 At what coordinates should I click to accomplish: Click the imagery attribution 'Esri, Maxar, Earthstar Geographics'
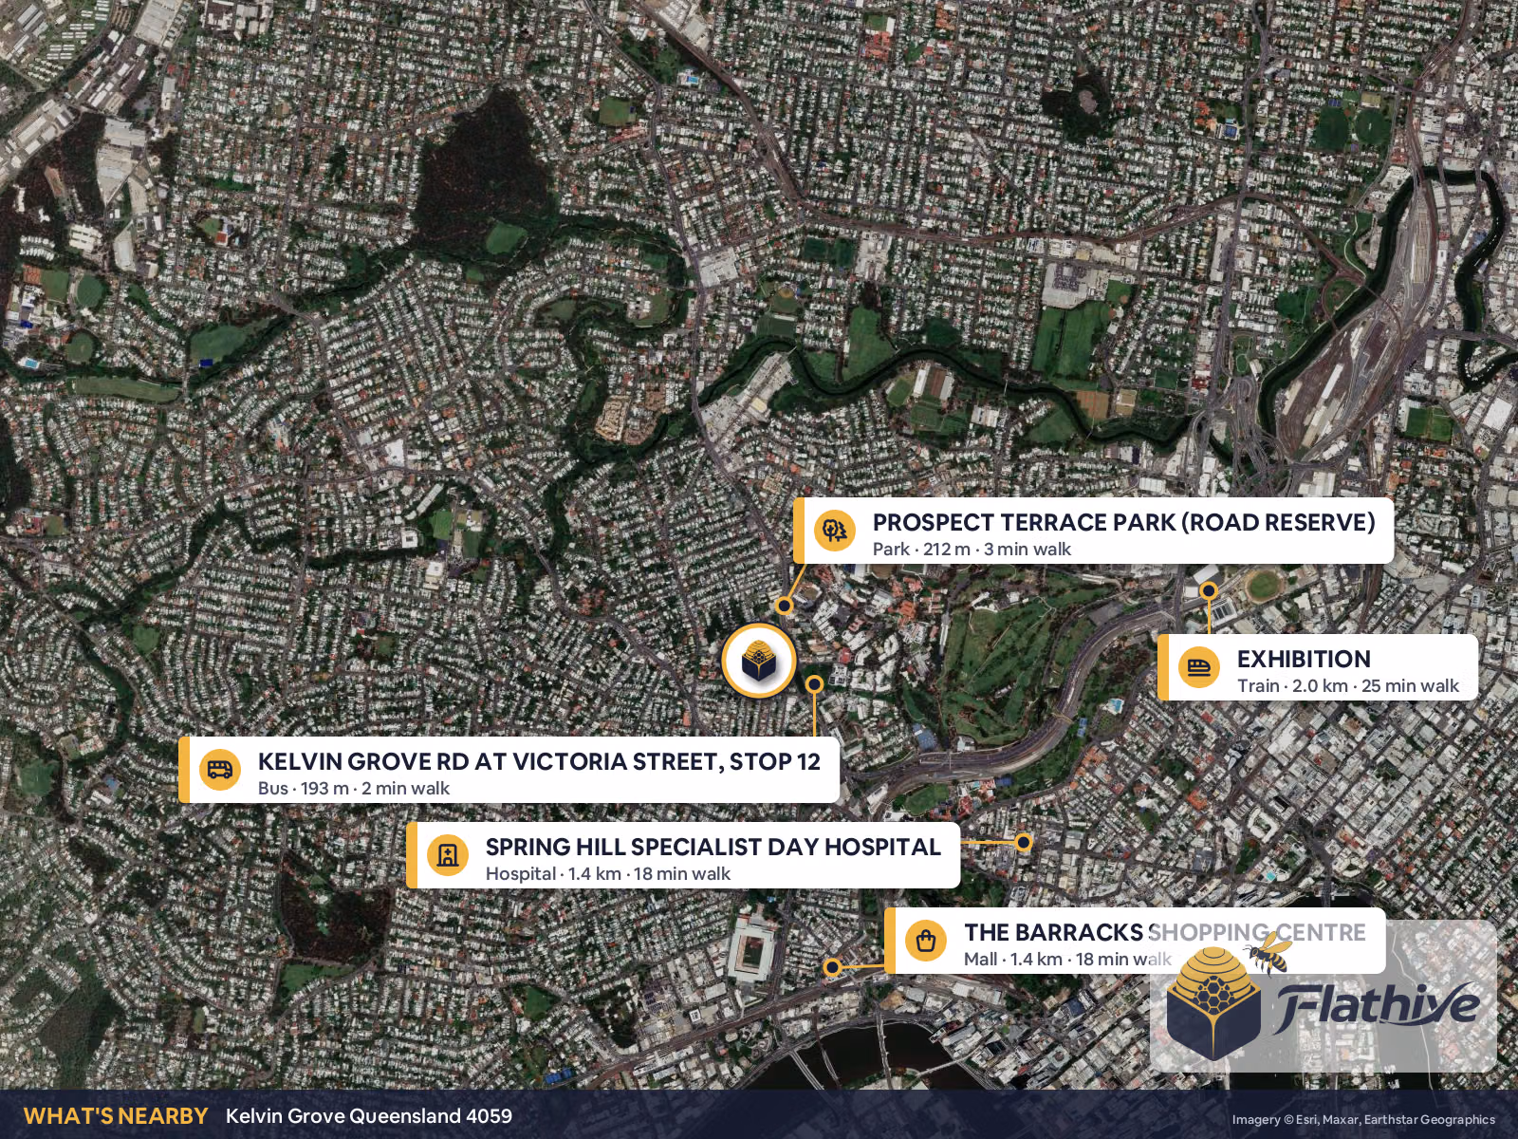(x=1396, y=1120)
